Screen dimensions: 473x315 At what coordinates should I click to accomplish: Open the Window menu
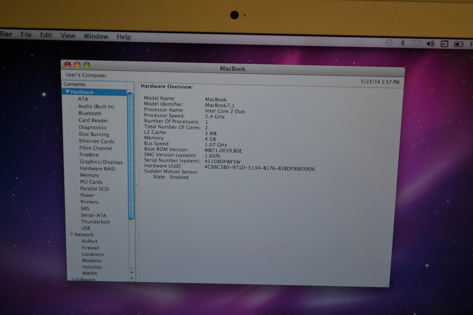coord(96,36)
